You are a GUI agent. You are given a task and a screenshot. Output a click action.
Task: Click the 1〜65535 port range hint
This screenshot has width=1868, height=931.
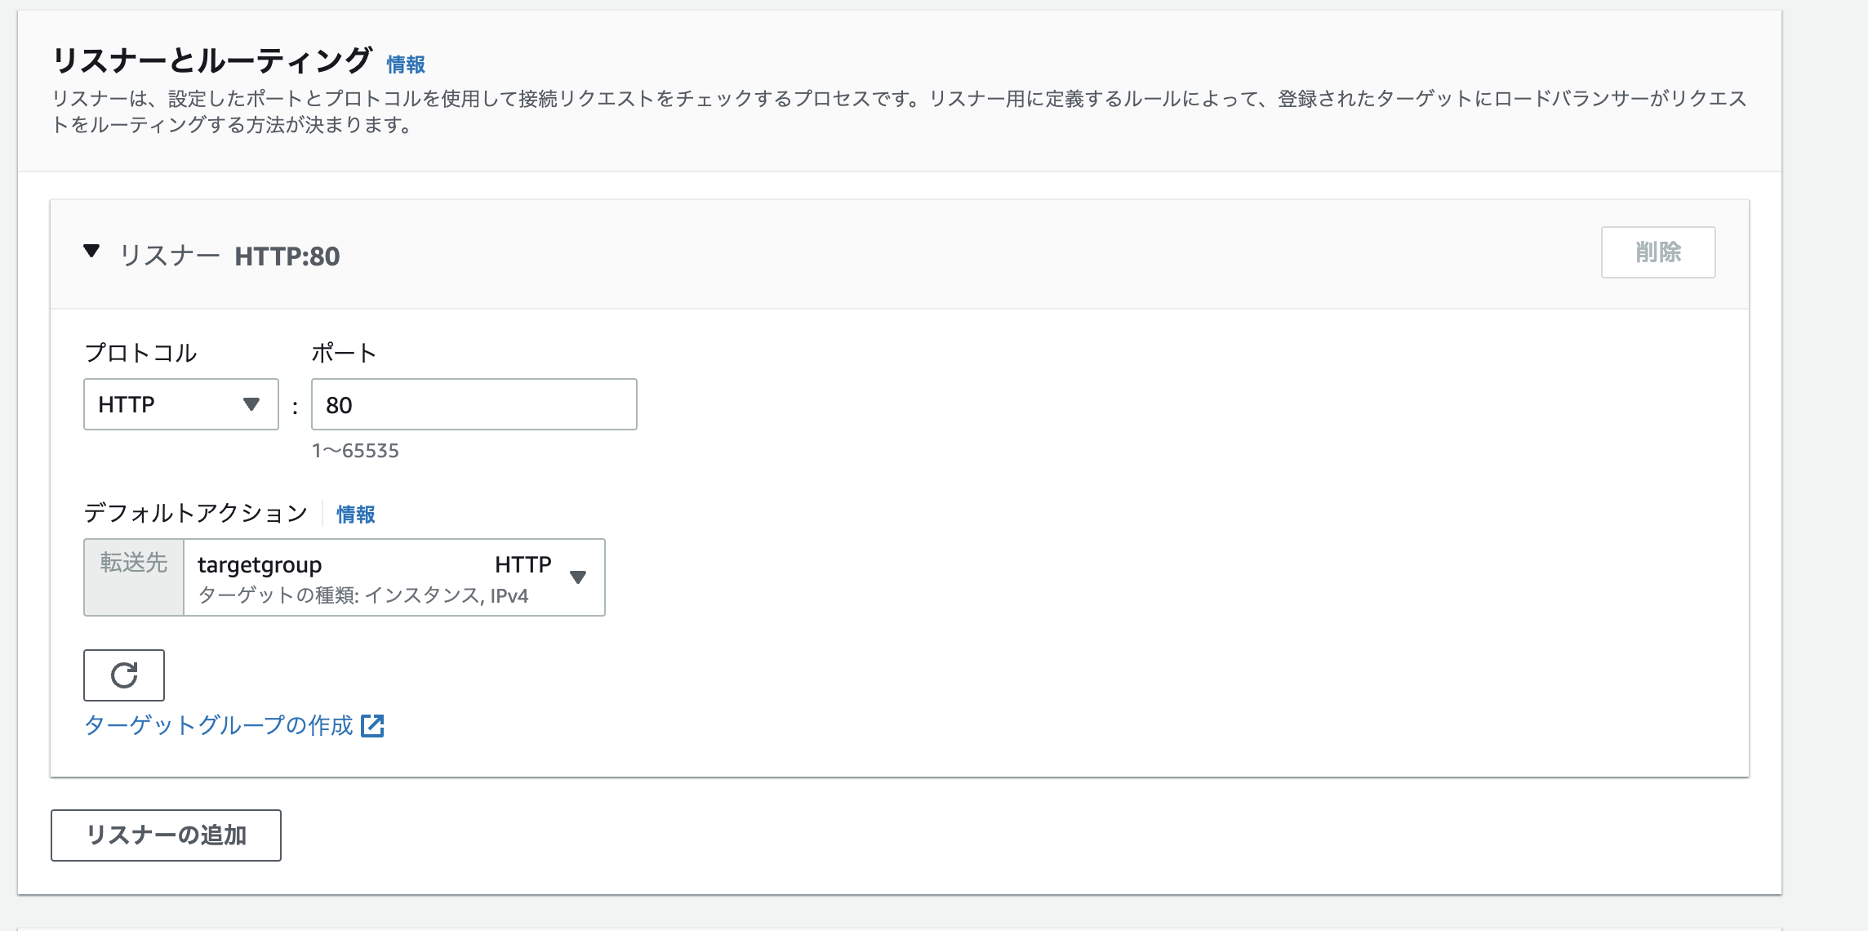pos(355,451)
